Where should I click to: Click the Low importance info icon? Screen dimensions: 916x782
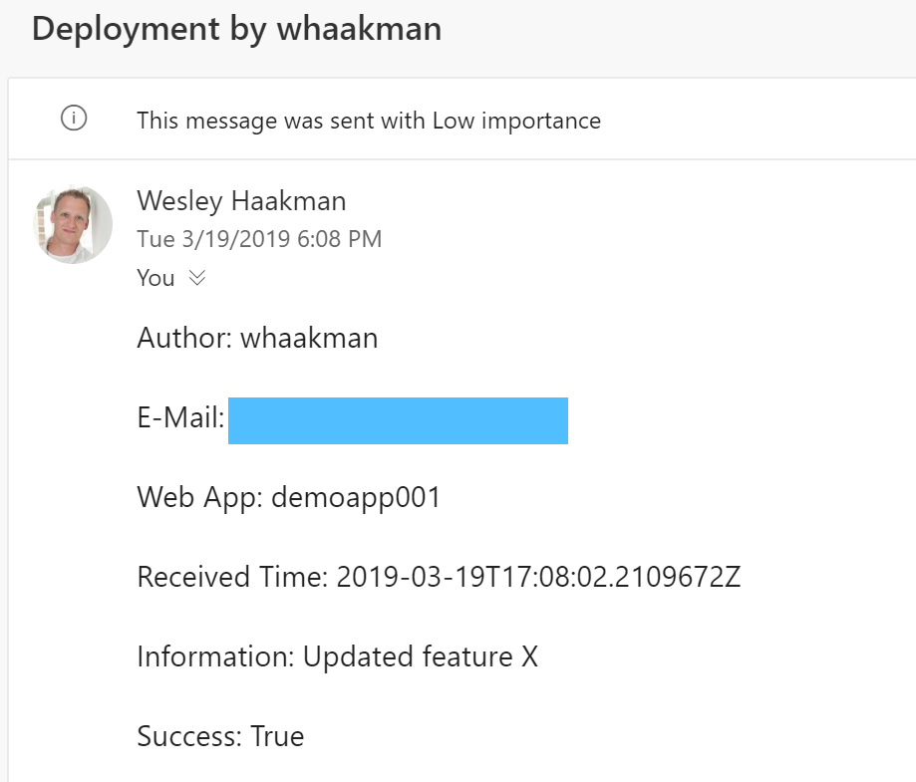[x=74, y=118]
